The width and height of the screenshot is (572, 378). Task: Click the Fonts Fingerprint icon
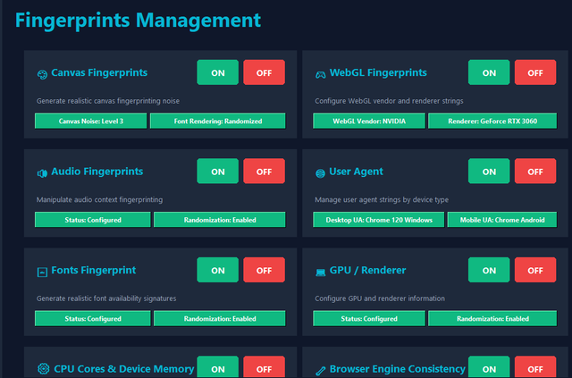click(42, 273)
